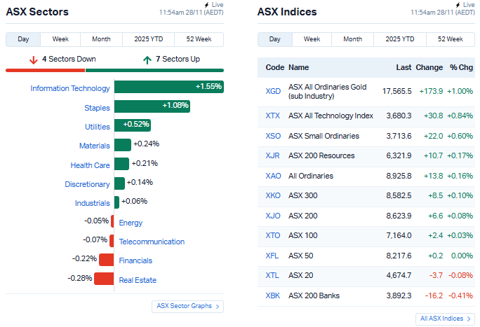Sort indices by % Chg column header
This screenshot has height=327, width=480.
pyautogui.click(x=462, y=68)
